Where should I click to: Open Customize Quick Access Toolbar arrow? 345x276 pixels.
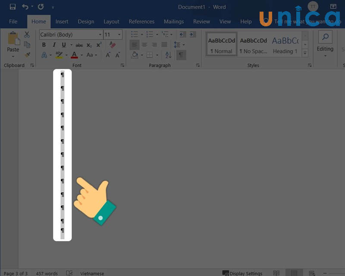pos(53,7)
